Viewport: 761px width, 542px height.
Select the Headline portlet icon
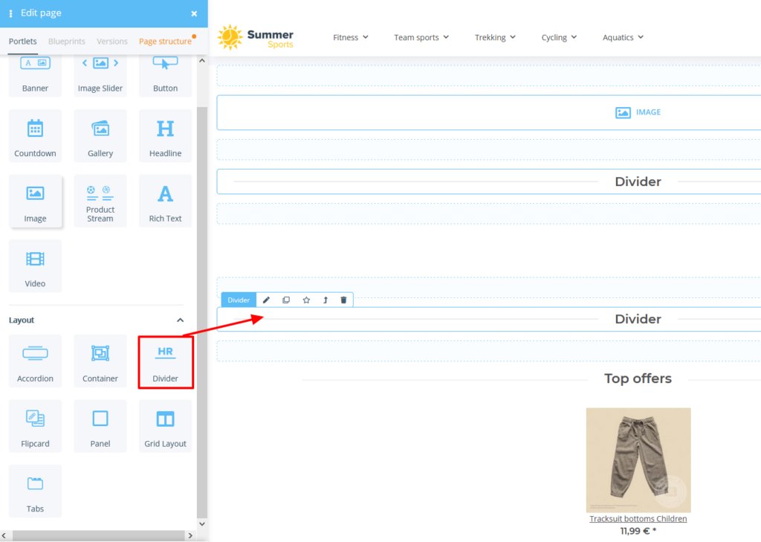pos(165,135)
